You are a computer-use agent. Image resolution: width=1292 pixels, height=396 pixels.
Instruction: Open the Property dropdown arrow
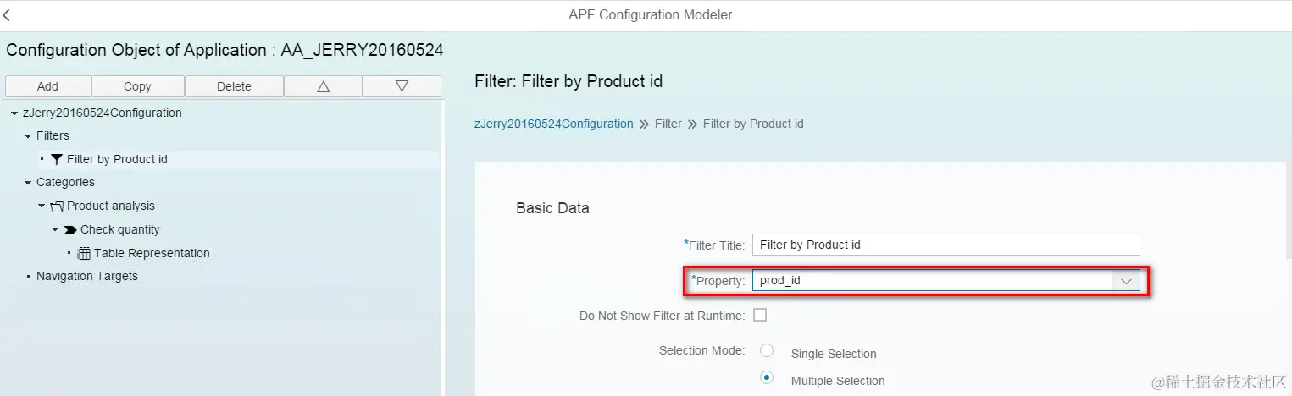[x=1126, y=281]
